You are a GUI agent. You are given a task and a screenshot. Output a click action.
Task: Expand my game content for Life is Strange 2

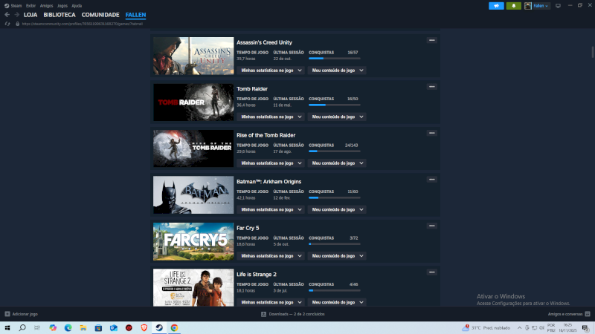[x=337, y=302]
